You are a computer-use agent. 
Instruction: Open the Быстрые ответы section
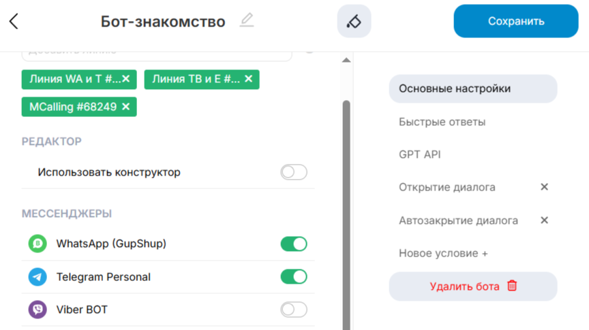coord(442,122)
